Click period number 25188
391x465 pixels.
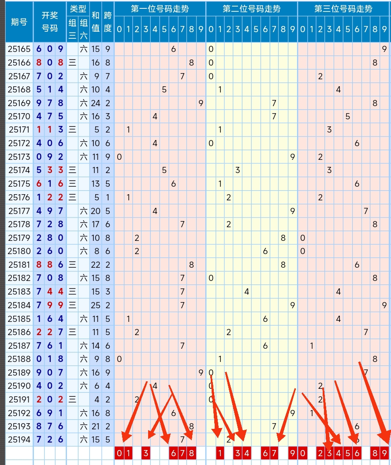(x=19, y=359)
